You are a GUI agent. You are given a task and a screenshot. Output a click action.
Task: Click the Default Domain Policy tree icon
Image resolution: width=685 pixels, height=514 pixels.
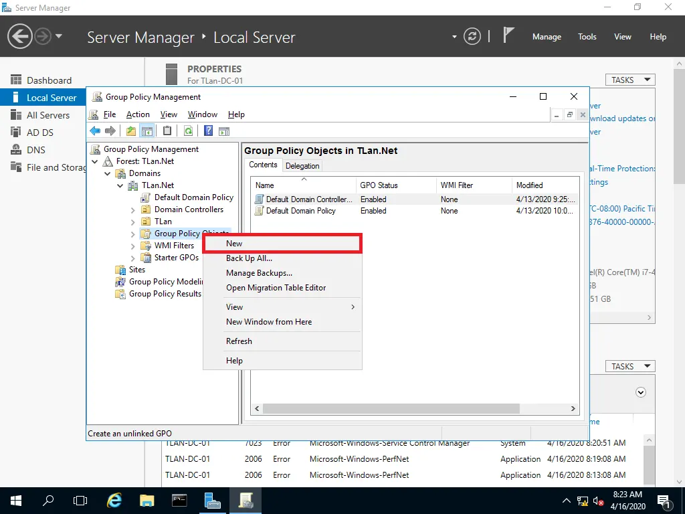coord(145,197)
